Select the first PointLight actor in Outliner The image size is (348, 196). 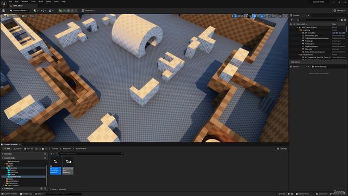pos(309,41)
